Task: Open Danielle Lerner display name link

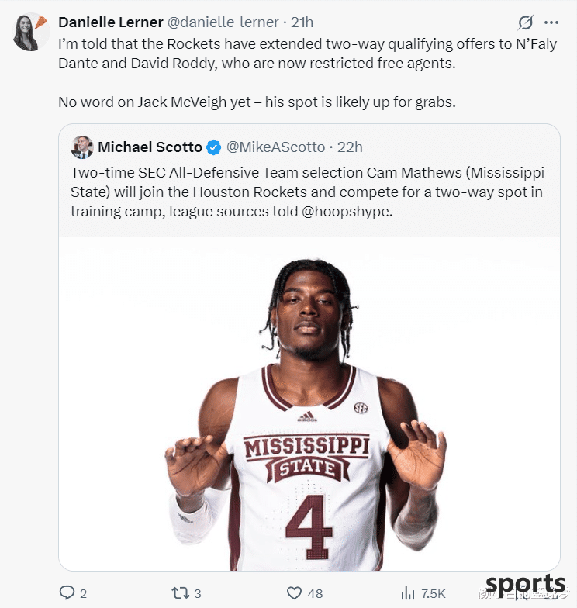Action: pos(110,22)
